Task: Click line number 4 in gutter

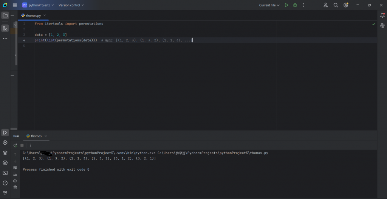Action: click(x=24, y=40)
